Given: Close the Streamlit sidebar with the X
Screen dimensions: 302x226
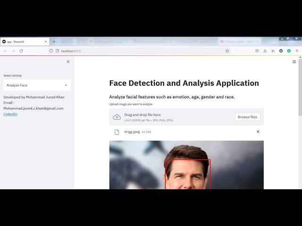Looking at the screenshot, I should pyautogui.click(x=68, y=62).
